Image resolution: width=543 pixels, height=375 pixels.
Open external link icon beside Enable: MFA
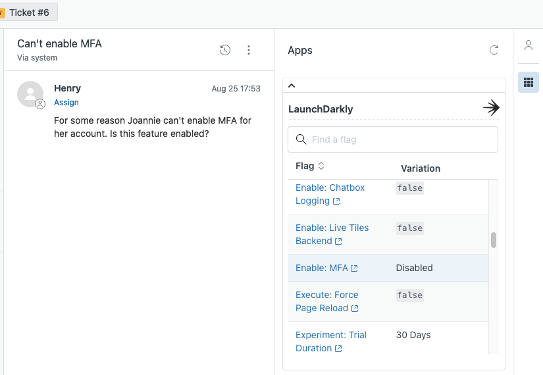[x=355, y=268]
